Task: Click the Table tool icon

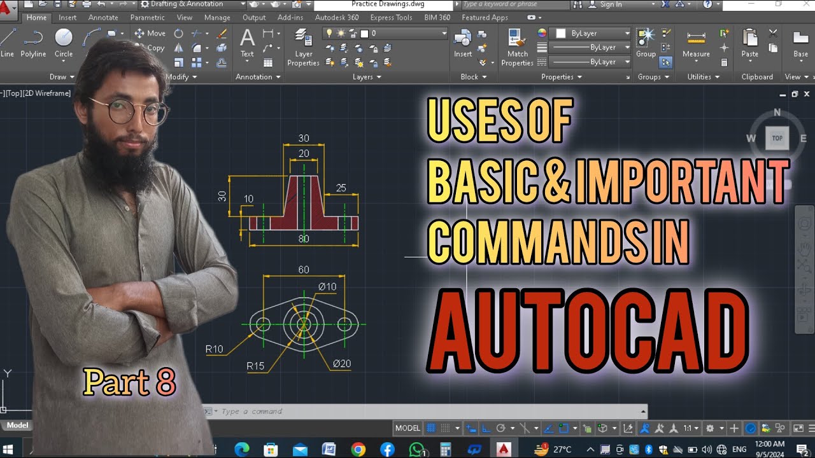Action: 268,62
